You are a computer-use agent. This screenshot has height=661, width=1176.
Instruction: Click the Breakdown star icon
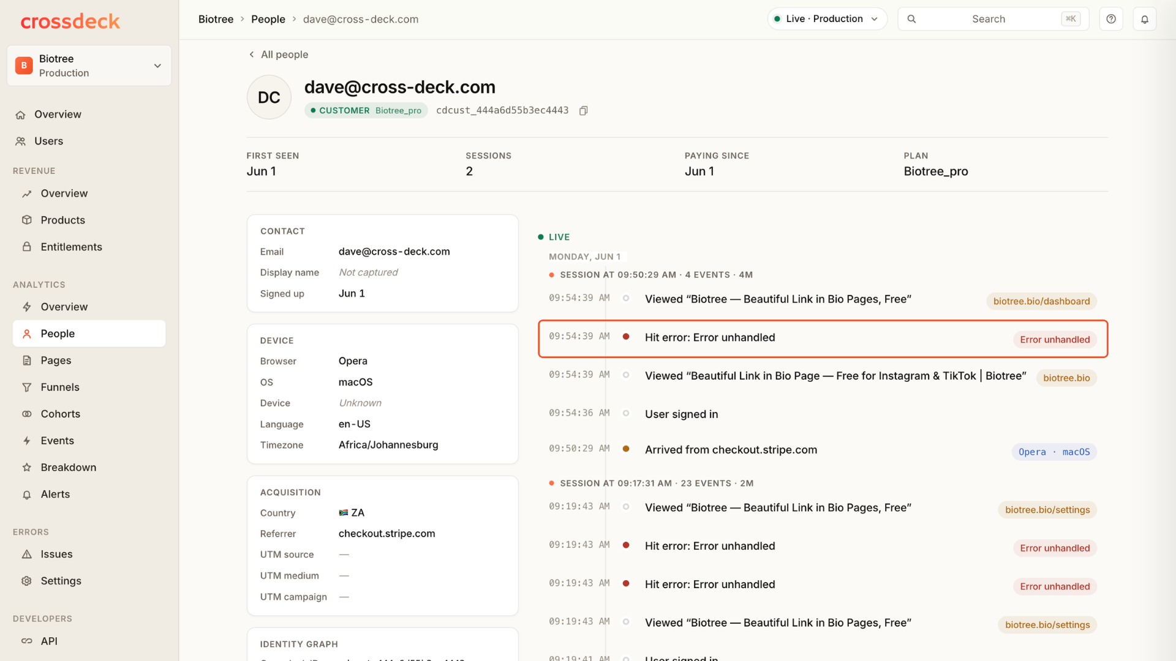27,468
